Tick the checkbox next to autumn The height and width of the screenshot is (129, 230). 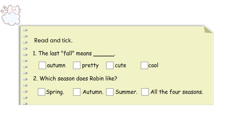pos(42,65)
